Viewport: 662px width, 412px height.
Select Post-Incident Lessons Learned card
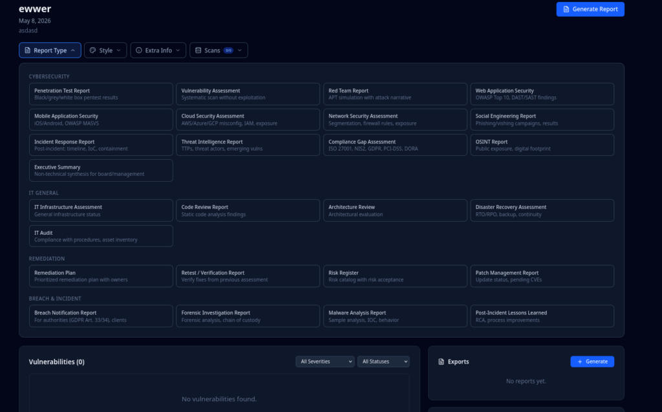tap(542, 316)
